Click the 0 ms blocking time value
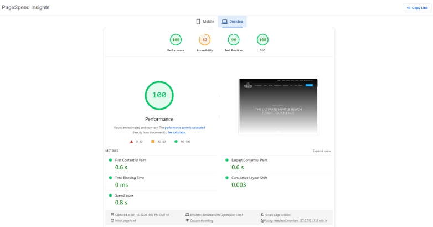The image size is (433, 227). coord(121,185)
